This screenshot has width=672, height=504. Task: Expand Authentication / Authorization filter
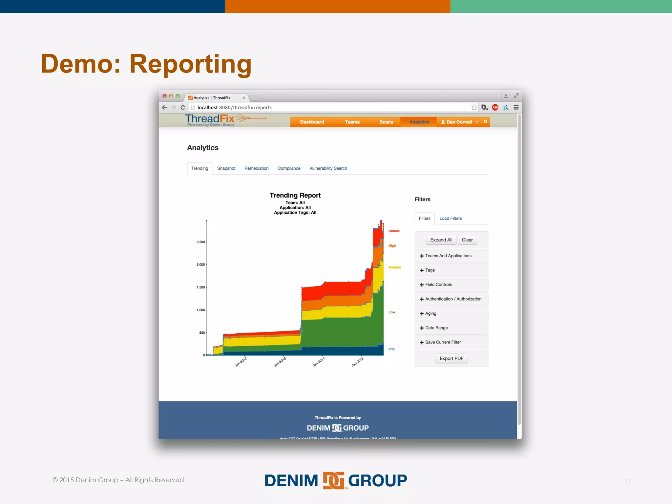(451, 299)
